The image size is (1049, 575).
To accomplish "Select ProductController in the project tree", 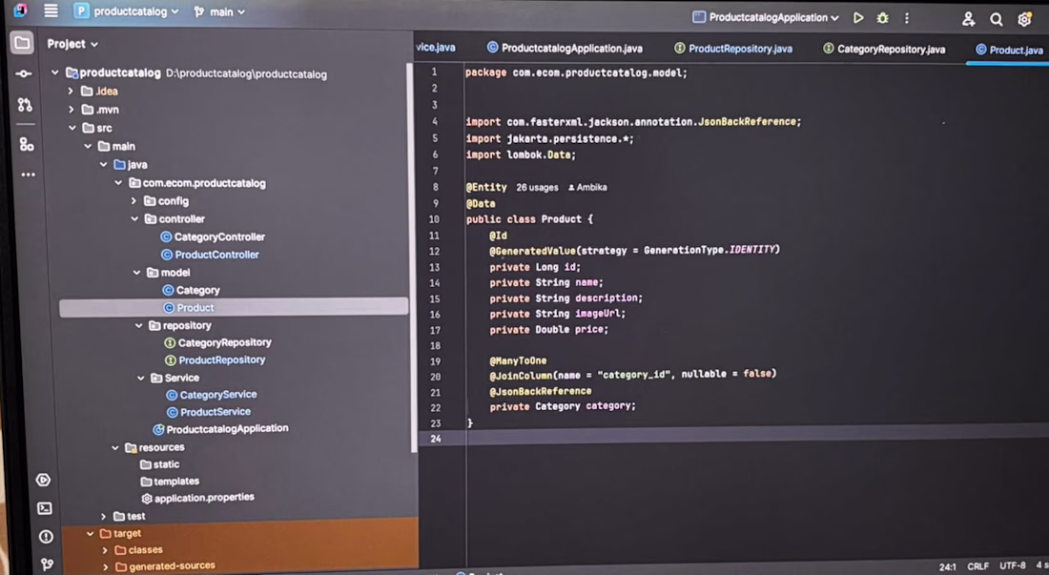I will tap(210, 255).
